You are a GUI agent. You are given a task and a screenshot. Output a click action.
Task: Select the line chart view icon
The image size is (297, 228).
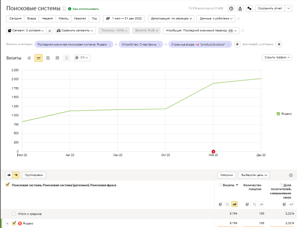click(39, 58)
